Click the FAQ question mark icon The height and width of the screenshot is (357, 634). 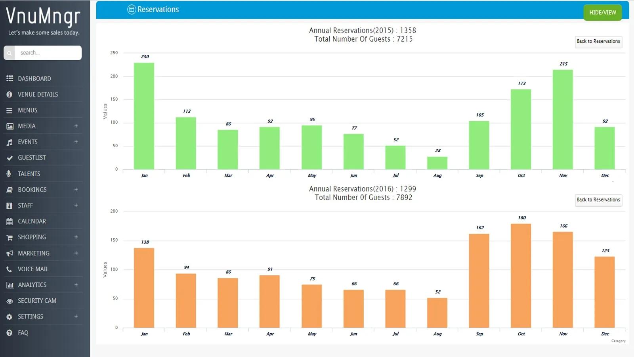tap(10, 333)
